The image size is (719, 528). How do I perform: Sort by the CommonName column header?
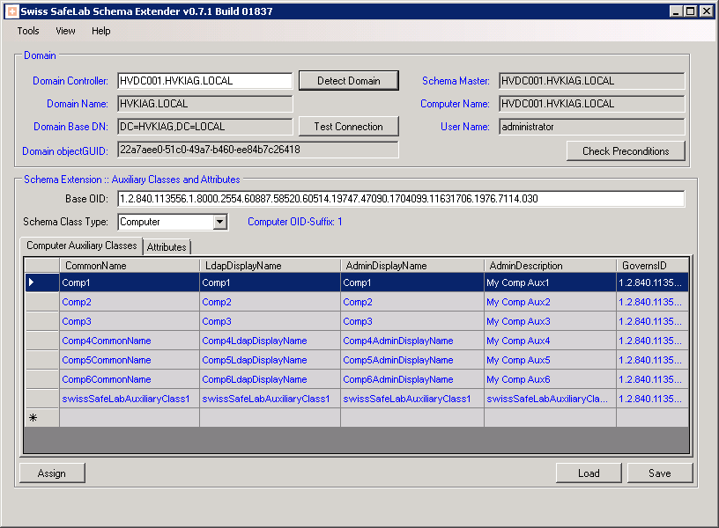pos(129,265)
